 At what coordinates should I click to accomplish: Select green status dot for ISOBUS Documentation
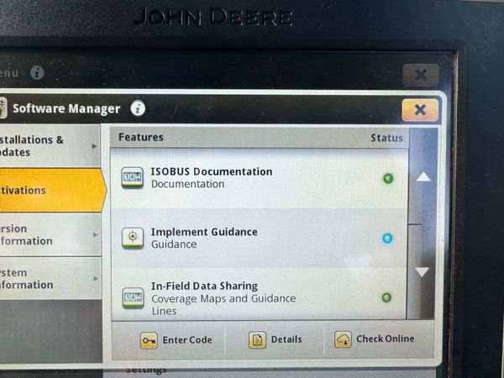388,178
